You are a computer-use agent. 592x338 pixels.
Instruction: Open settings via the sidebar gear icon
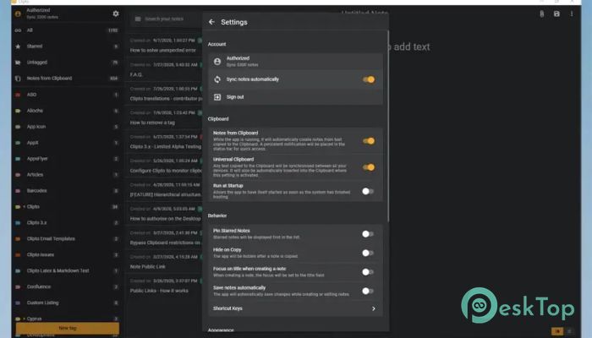[x=116, y=14]
